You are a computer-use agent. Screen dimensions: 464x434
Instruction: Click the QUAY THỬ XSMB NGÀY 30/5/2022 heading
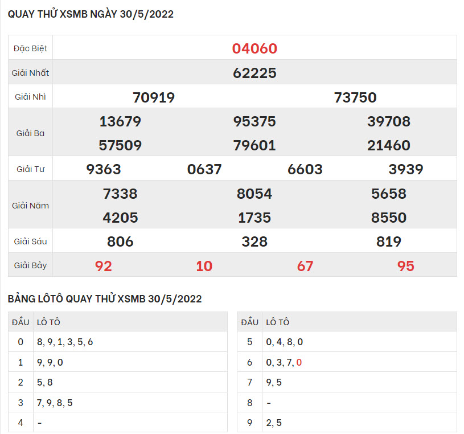click(x=91, y=15)
